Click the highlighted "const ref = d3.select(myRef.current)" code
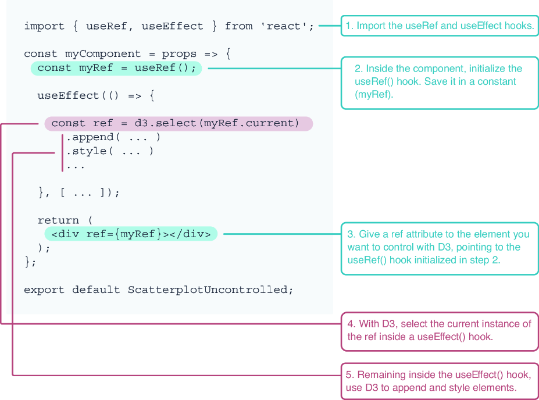539x400 pixels. point(179,123)
